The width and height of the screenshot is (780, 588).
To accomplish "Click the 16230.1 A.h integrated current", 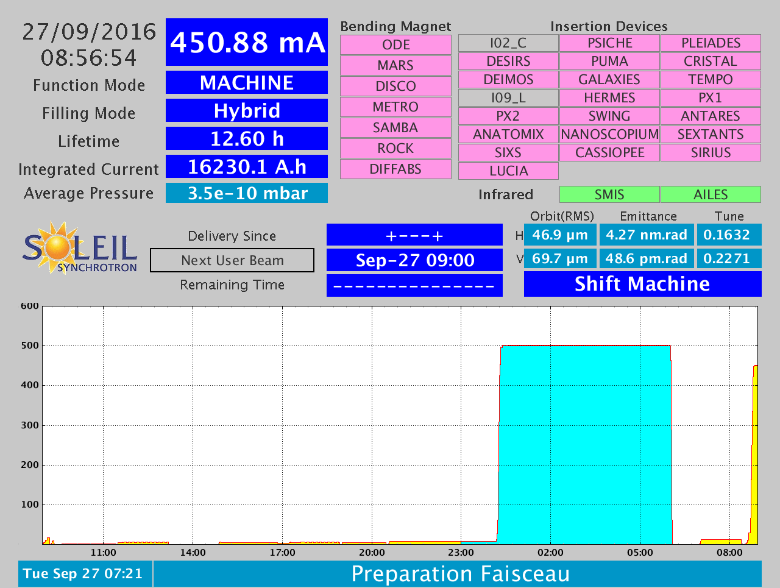I will [247, 166].
